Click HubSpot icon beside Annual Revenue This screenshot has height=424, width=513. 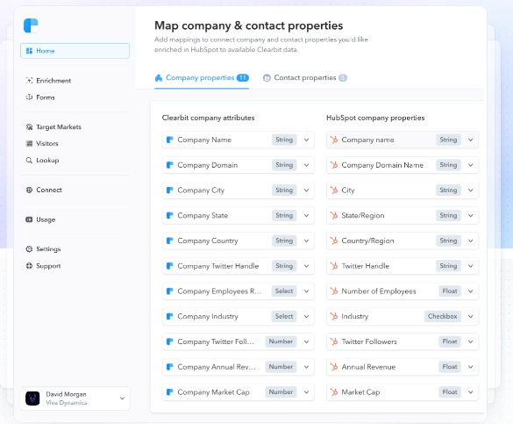334,367
